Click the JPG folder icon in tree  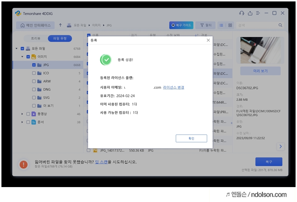coord(39,65)
